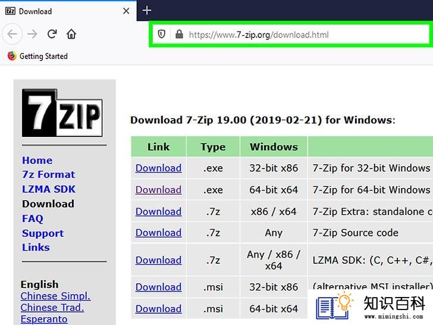Screen dimensions: 433x325
Task: Click the '64-bit x64' cell in .exe row
Action: click(x=274, y=190)
